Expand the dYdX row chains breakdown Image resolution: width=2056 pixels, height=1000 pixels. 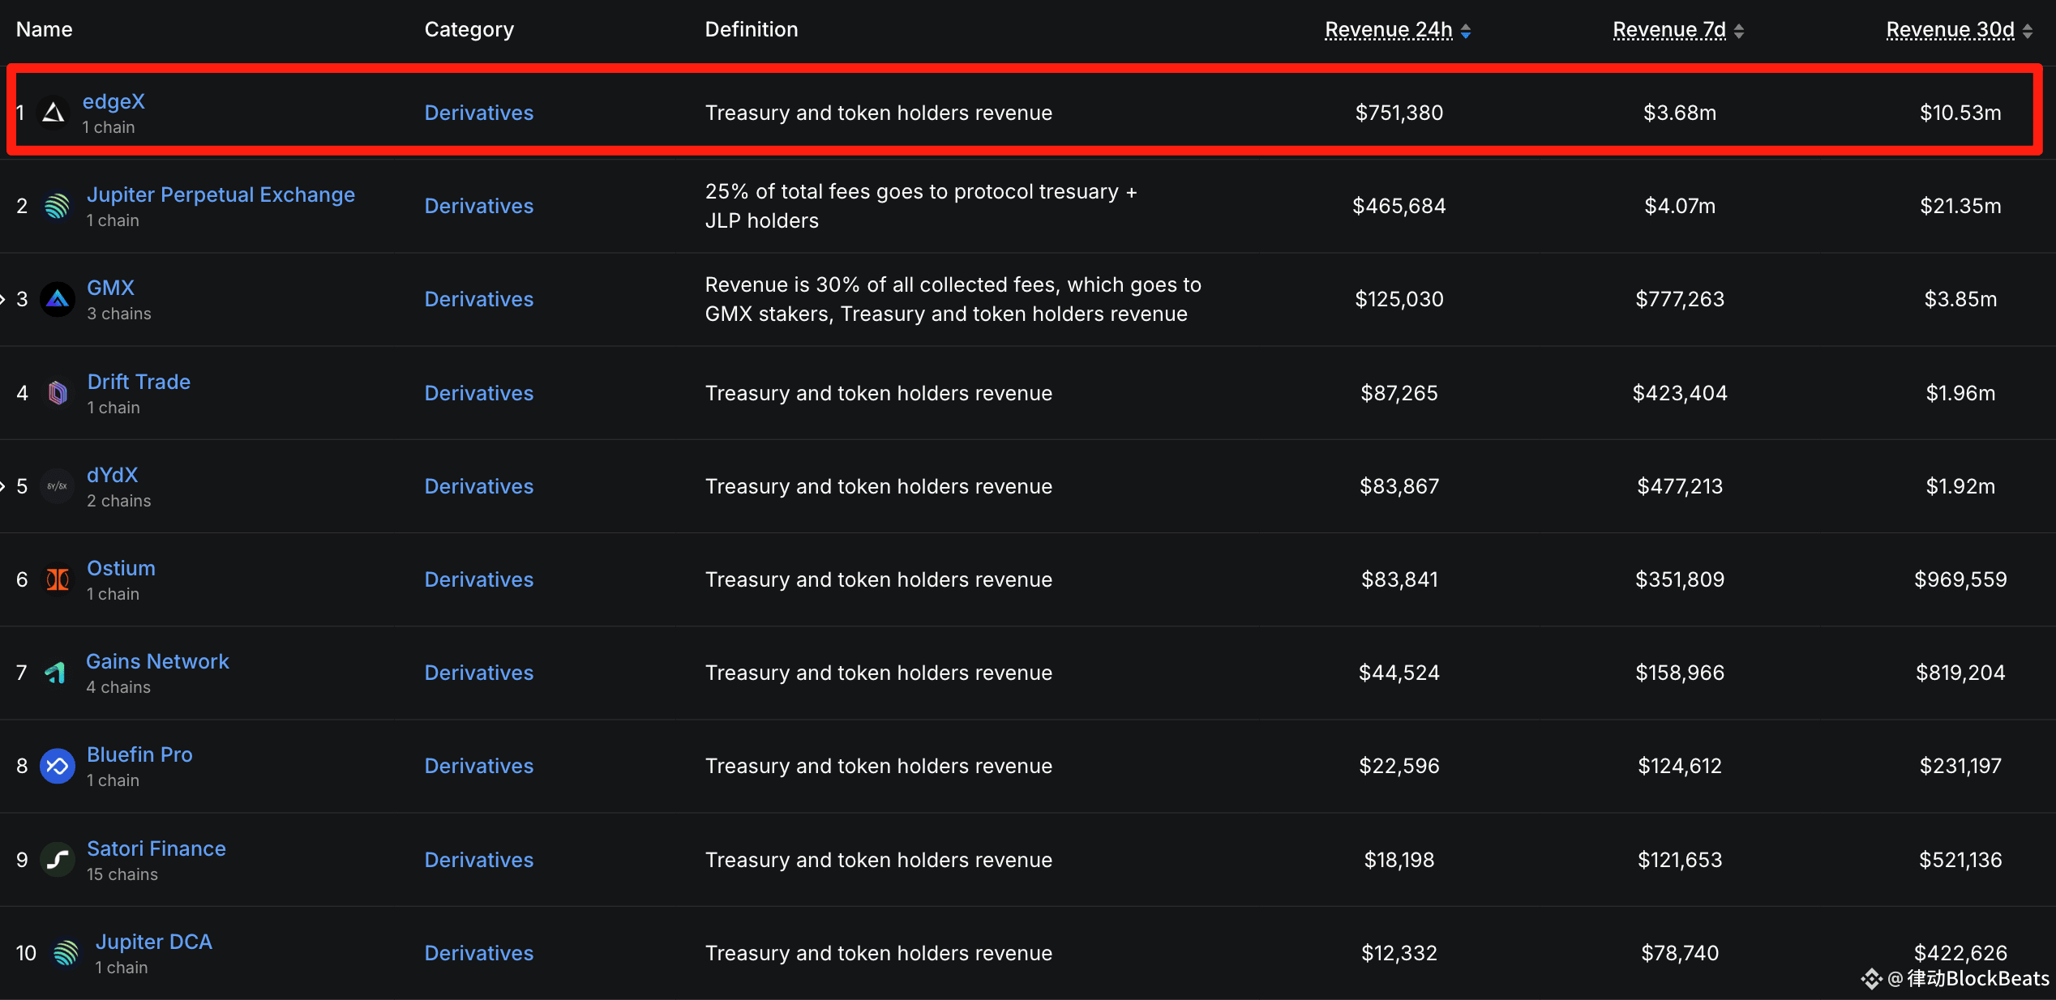[x=3, y=486]
